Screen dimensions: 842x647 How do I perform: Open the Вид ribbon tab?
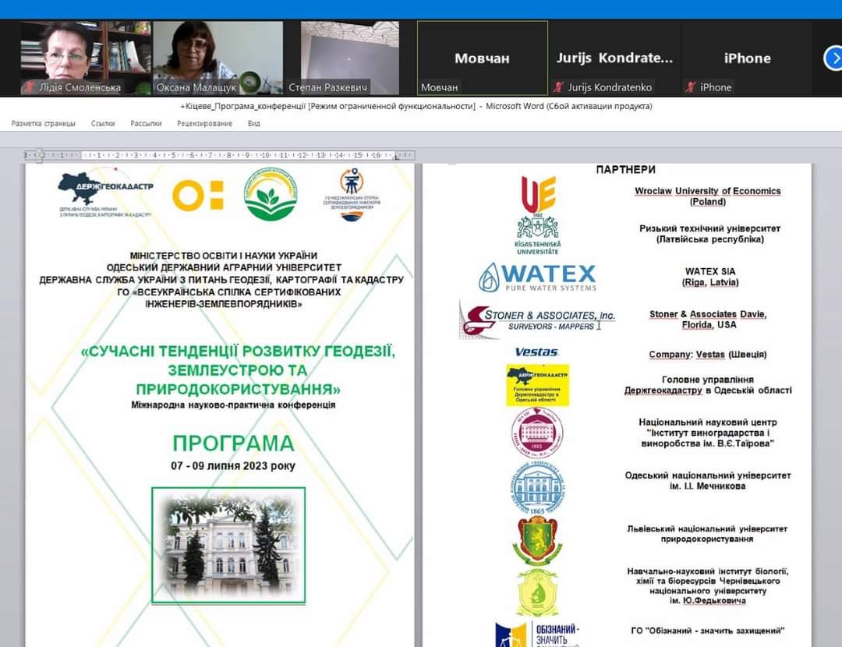tap(253, 123)
